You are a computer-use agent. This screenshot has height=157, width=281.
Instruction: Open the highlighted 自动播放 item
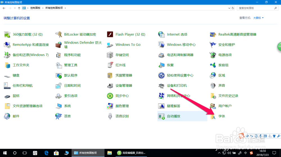[182, 116]
